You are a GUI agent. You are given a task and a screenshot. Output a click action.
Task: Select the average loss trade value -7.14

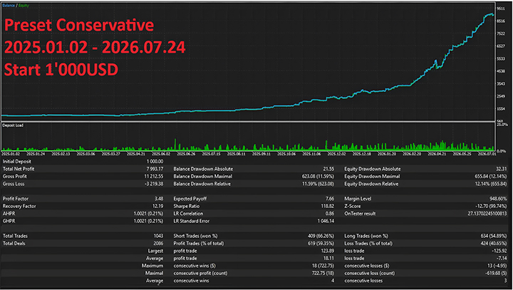502,258
